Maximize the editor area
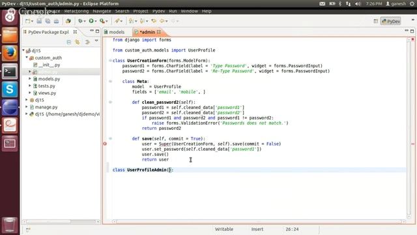 coord(412,31)
